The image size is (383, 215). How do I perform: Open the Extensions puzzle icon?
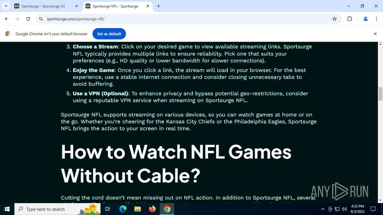tap(349, 19)
